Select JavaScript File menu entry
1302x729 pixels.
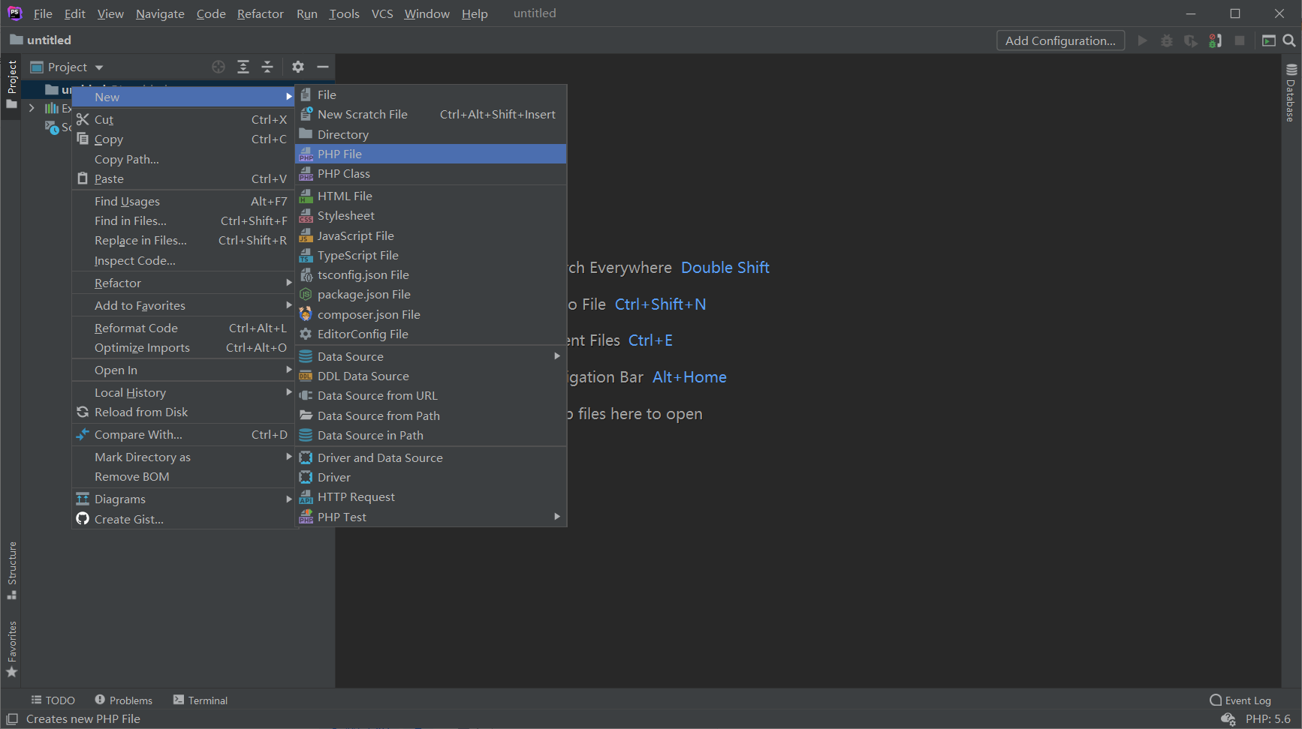point(430,235)
